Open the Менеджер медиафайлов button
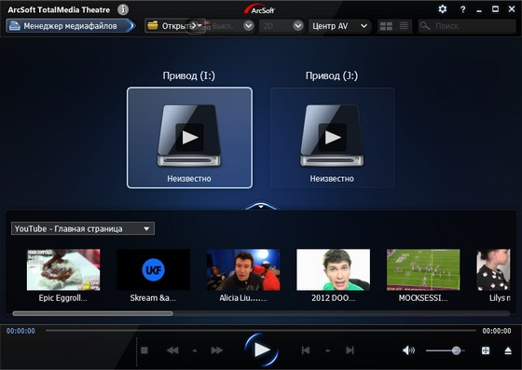Image resolution: width=522 pixels, height=370 pixels. [x=70, y=25]
